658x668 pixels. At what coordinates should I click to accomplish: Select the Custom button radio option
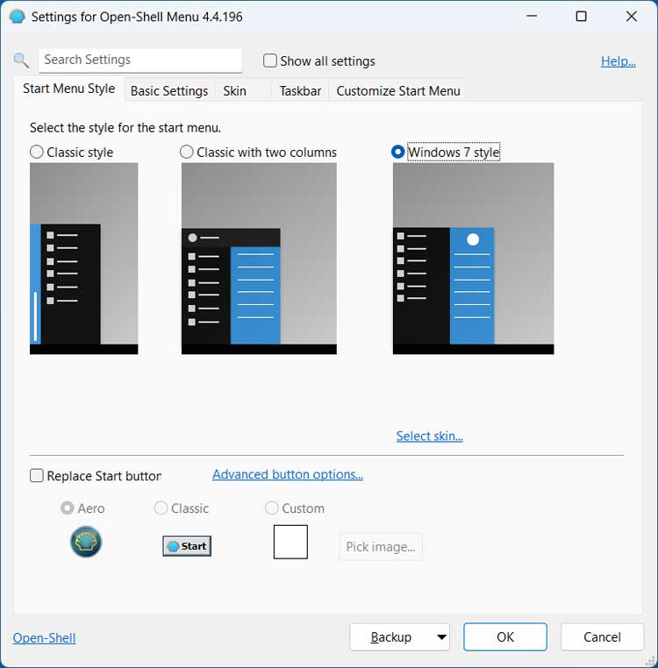coord(272,508)
